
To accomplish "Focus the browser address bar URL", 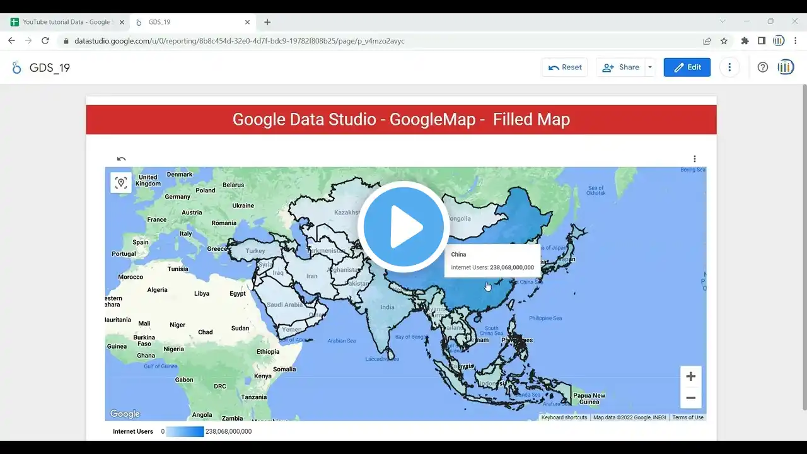I will pyautogui.click(x=240, y=41).
